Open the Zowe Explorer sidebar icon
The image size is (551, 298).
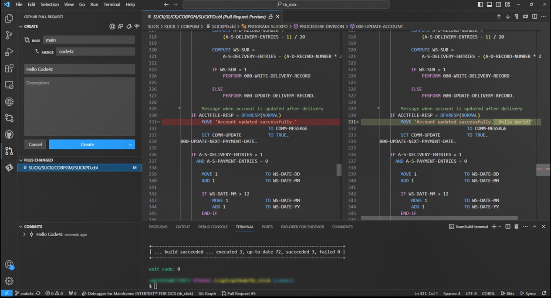pos(9,167)
